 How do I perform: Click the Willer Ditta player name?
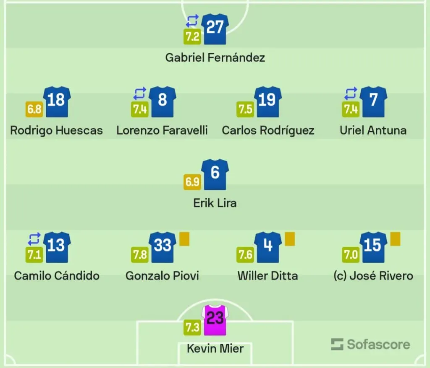click(267, 276)
